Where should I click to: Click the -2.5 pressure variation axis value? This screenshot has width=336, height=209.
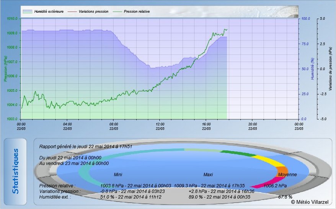tap(323, 94)
